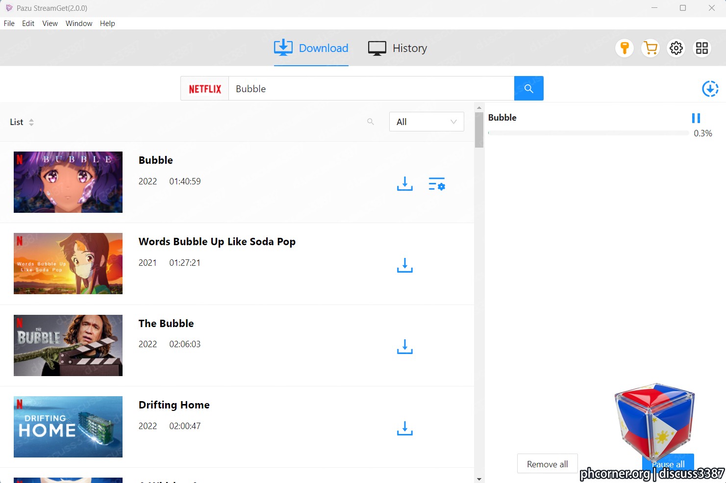Screen dimensions: 726x483
Task: Click the duration 02:06:03
Action: click(185, 344)
